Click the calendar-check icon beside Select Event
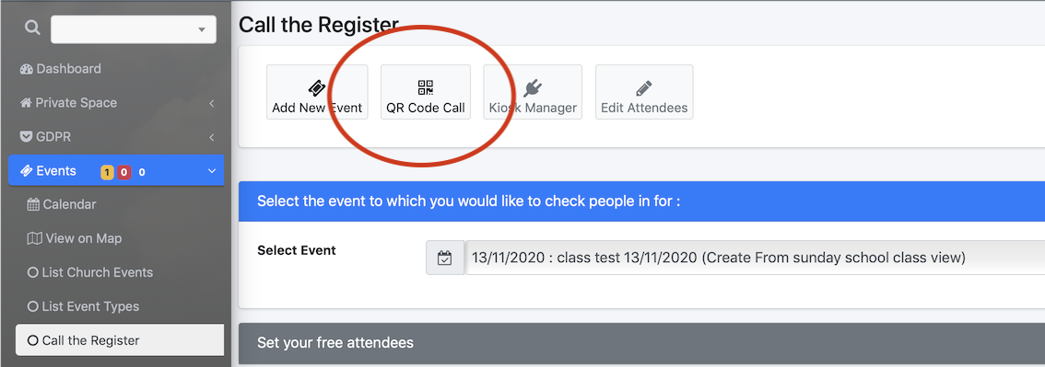 [444, 258]
